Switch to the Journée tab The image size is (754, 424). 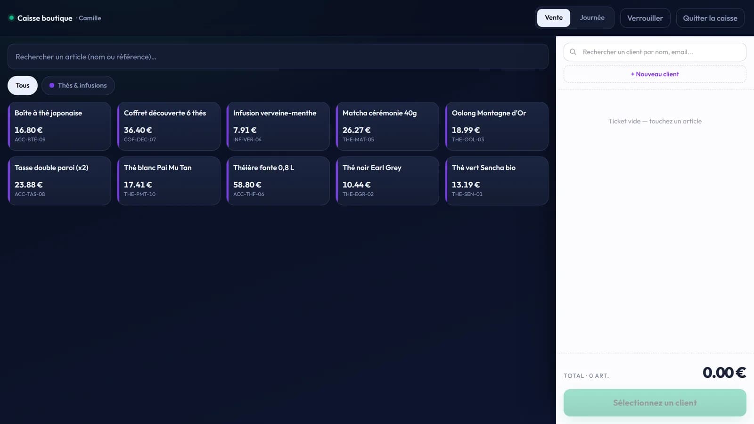[x=592, y=18]
